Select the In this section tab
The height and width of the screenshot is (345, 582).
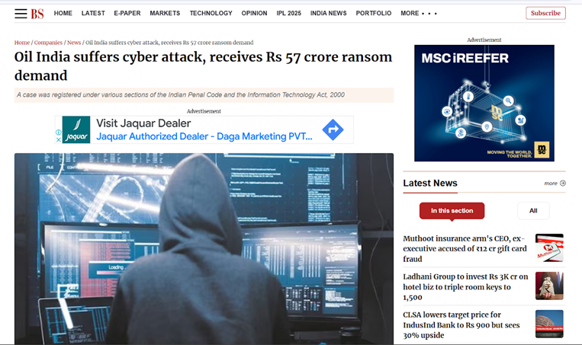click(x=452, y=211)
